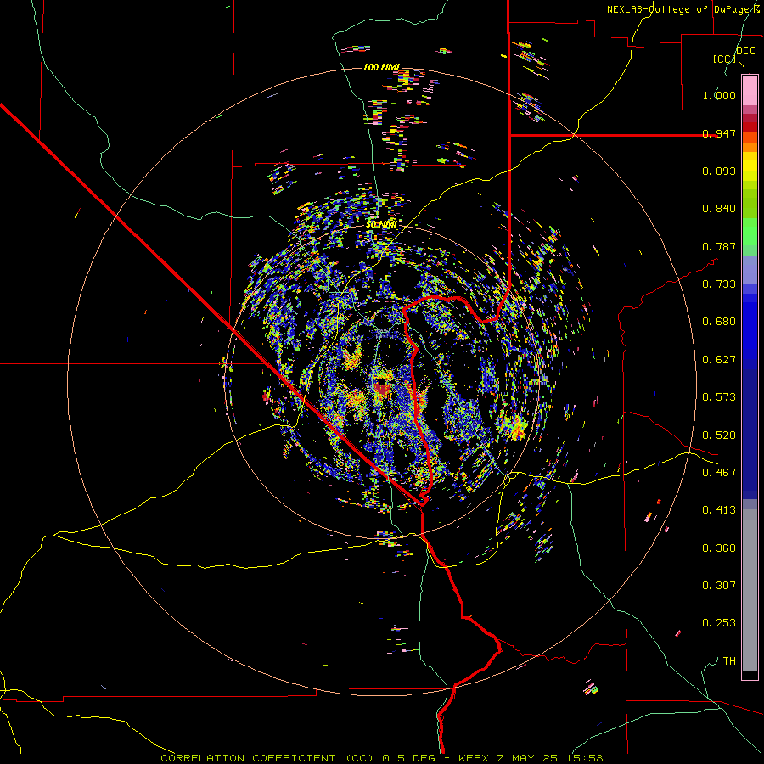The image size is (764, 764).
Task: Click the 0.520 legend value
Action: (x=719, y=435)
